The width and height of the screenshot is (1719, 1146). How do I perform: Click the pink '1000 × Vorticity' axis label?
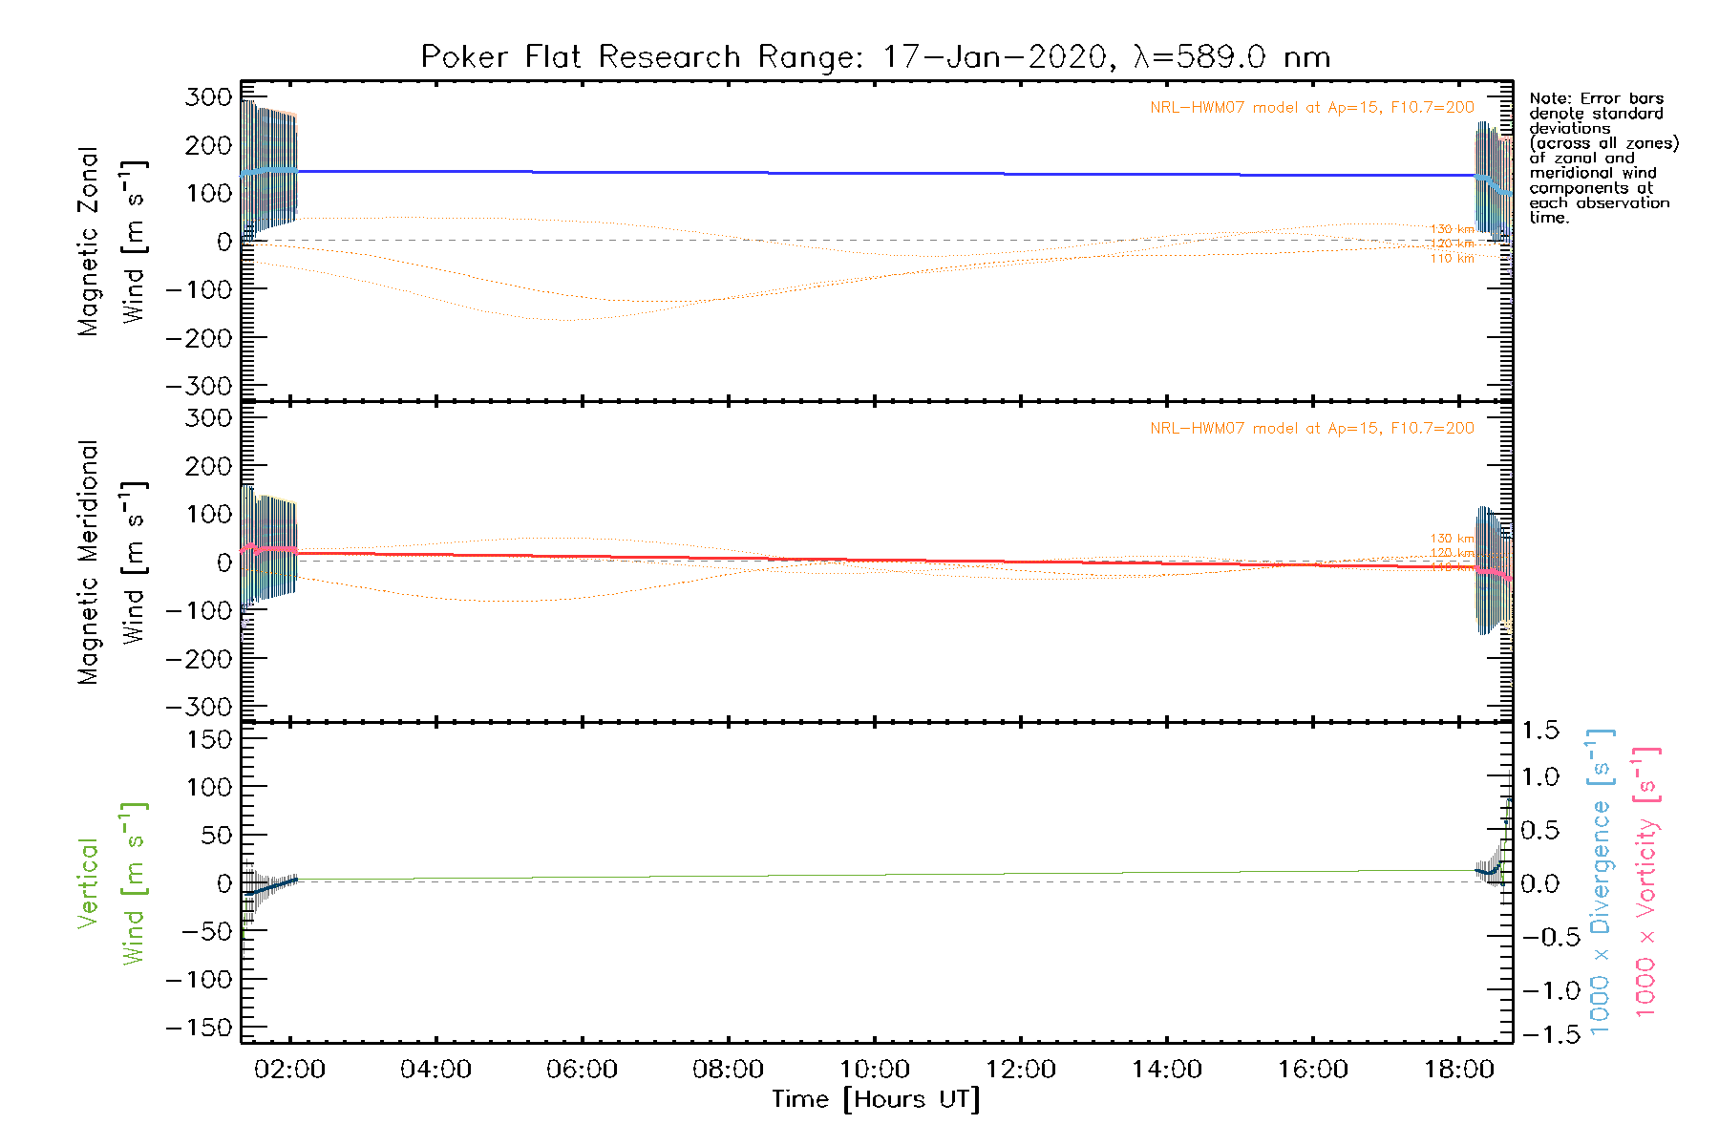point(1646,881)
